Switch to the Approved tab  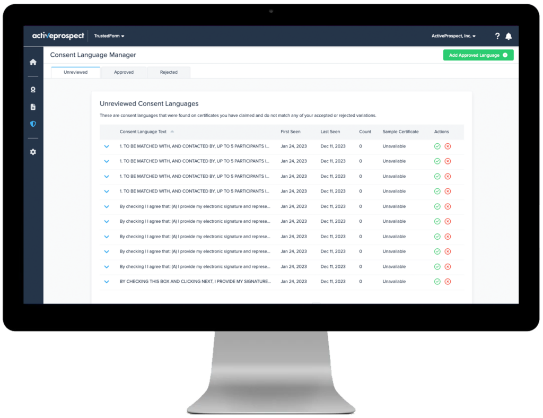(x=124, y=72)
